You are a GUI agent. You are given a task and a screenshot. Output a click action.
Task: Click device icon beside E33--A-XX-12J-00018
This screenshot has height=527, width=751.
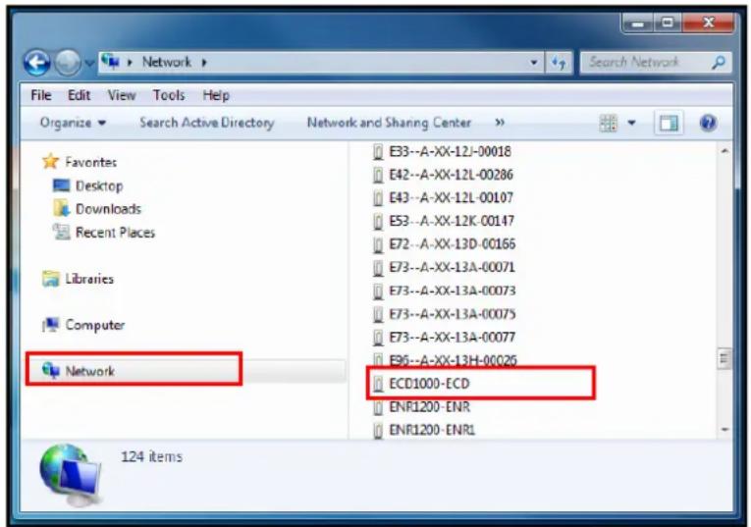pos(378,152)
